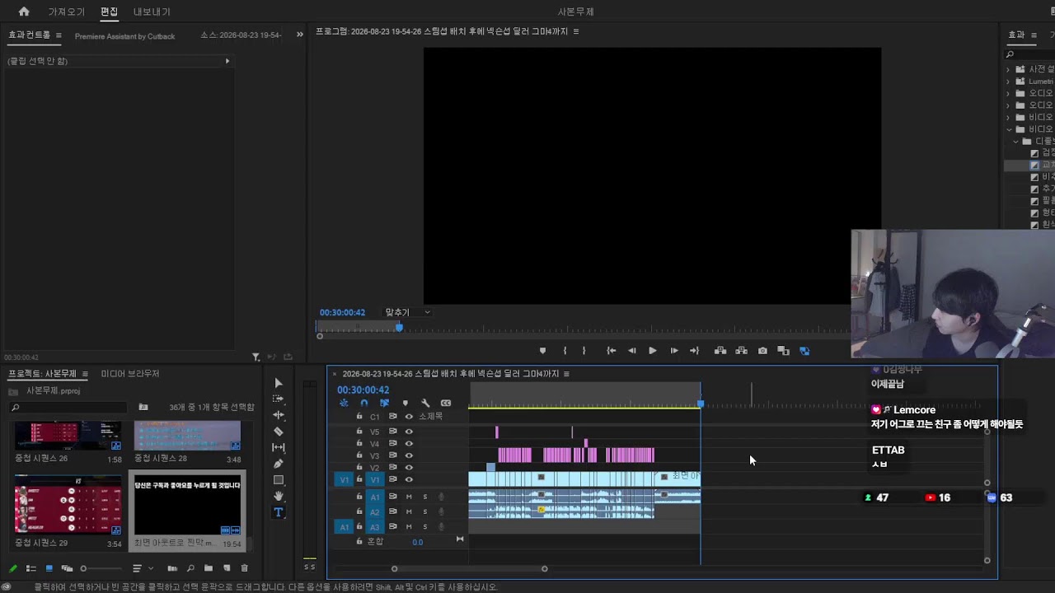Click the closed captions CC icon
The height and width of the screenshot is (593, 1055).
pyautogui.click(x=446, y=403)
